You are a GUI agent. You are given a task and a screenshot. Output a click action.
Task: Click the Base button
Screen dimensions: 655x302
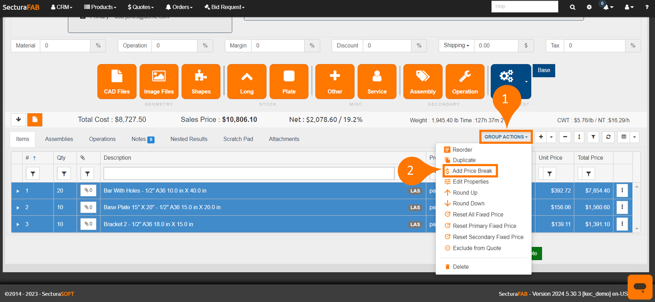[x=544, y=70]
